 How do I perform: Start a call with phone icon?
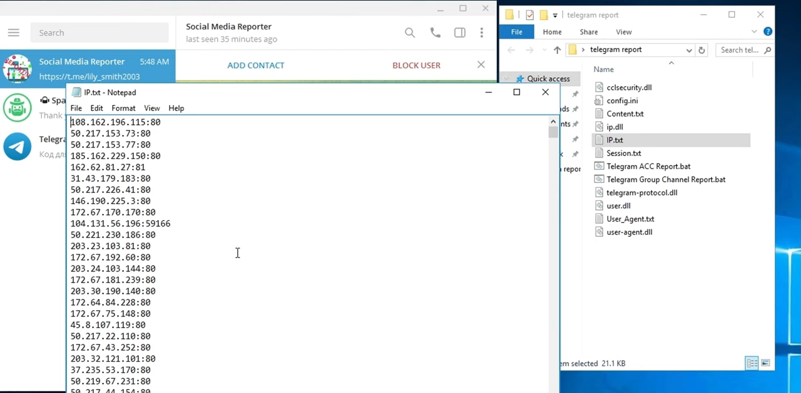[x=436, y=33]
